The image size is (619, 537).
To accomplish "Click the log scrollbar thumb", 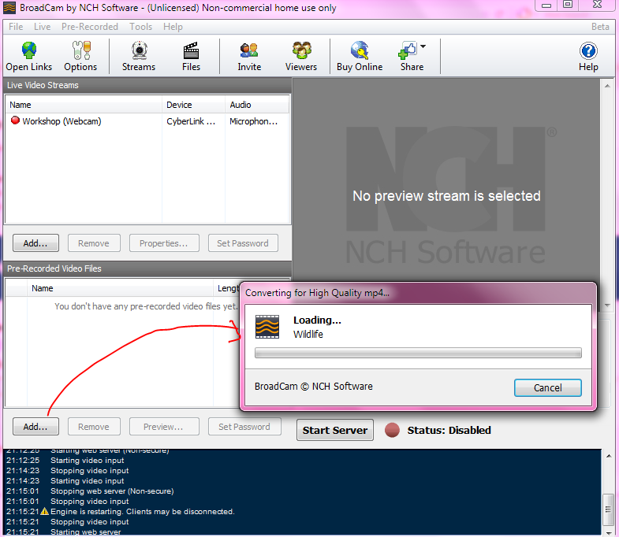I will tap(609, 509).
